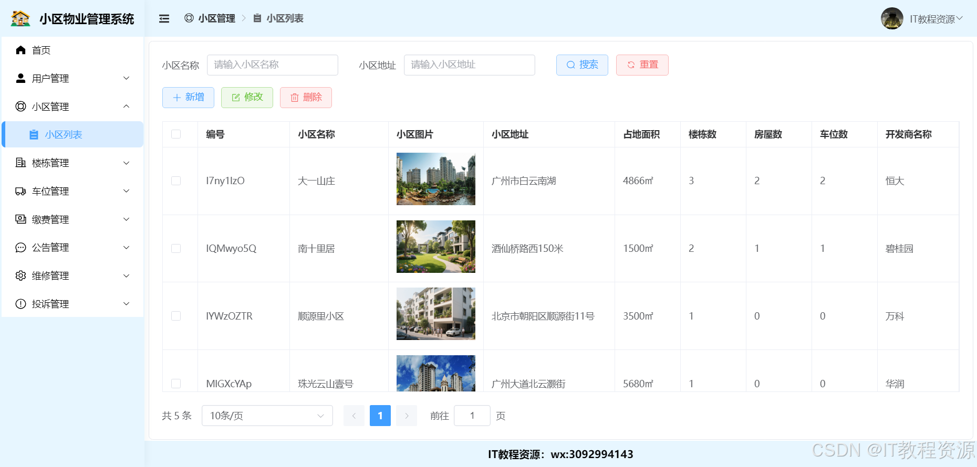
Task: Open 投诉管理 menu label
Action: [x=50, y=304]
